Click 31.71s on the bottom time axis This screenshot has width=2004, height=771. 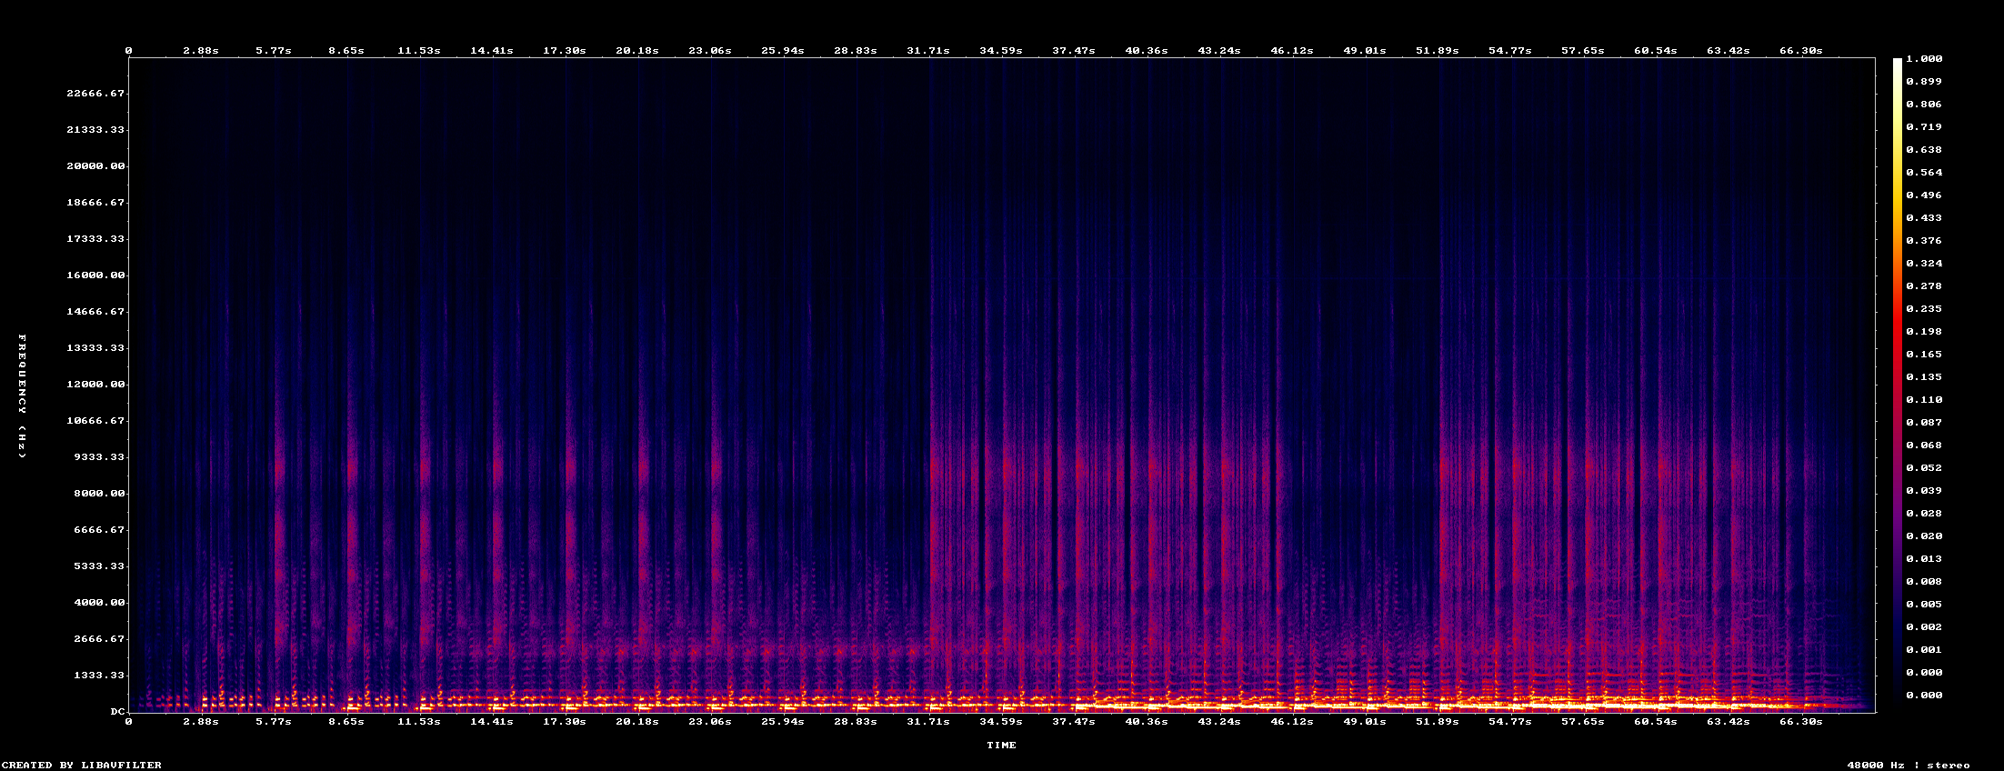click(928, 722)
